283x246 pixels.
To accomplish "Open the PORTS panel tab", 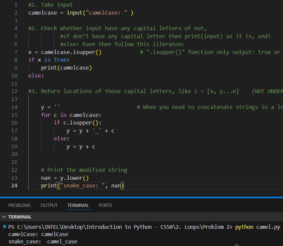I will (105, 205).
